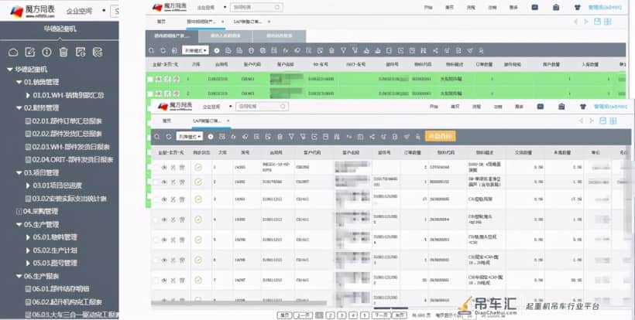
Task: Open the third sub-tab in the back window
Action: pyautogui.click(x=279, y=36)
